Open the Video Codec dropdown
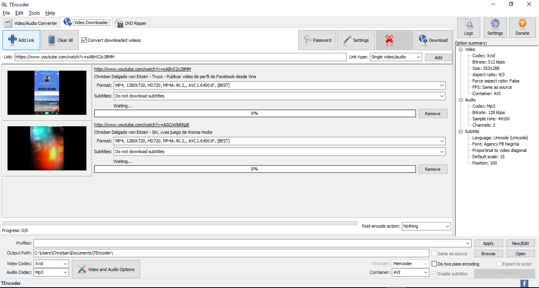This screenshot has height=288, width=539. pyautogui.click(x=51, y=264)
